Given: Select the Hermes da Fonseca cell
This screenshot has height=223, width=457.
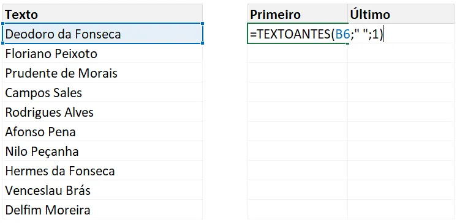Looking at the screenshot, I should [x=102, y=170].
